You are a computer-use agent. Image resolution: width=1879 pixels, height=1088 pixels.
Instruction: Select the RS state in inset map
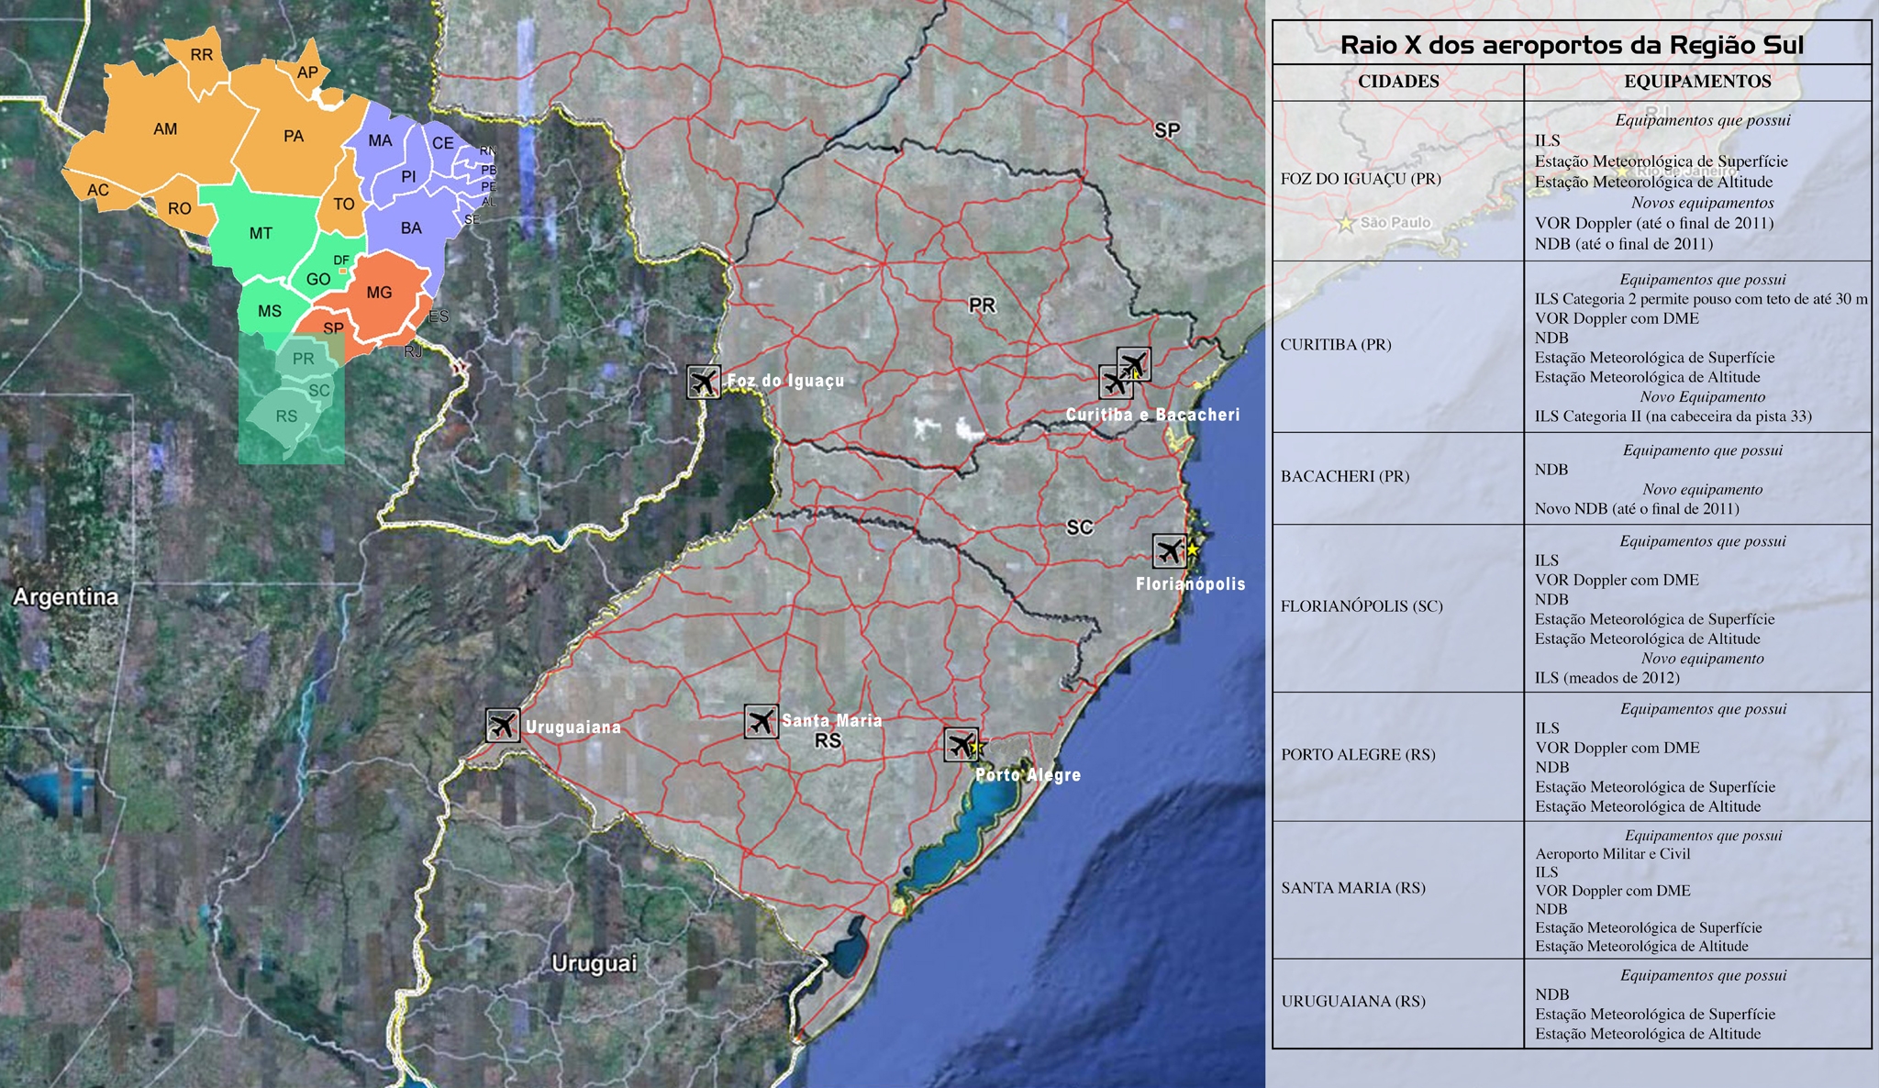point(286,416)
